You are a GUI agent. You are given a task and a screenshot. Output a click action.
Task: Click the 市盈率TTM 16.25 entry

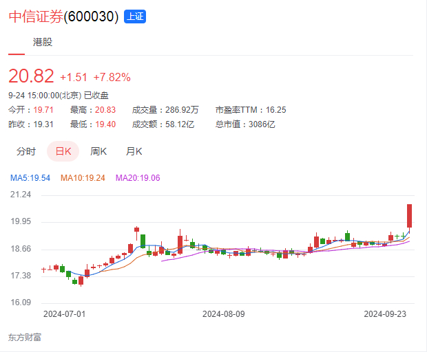coord(251,110)
